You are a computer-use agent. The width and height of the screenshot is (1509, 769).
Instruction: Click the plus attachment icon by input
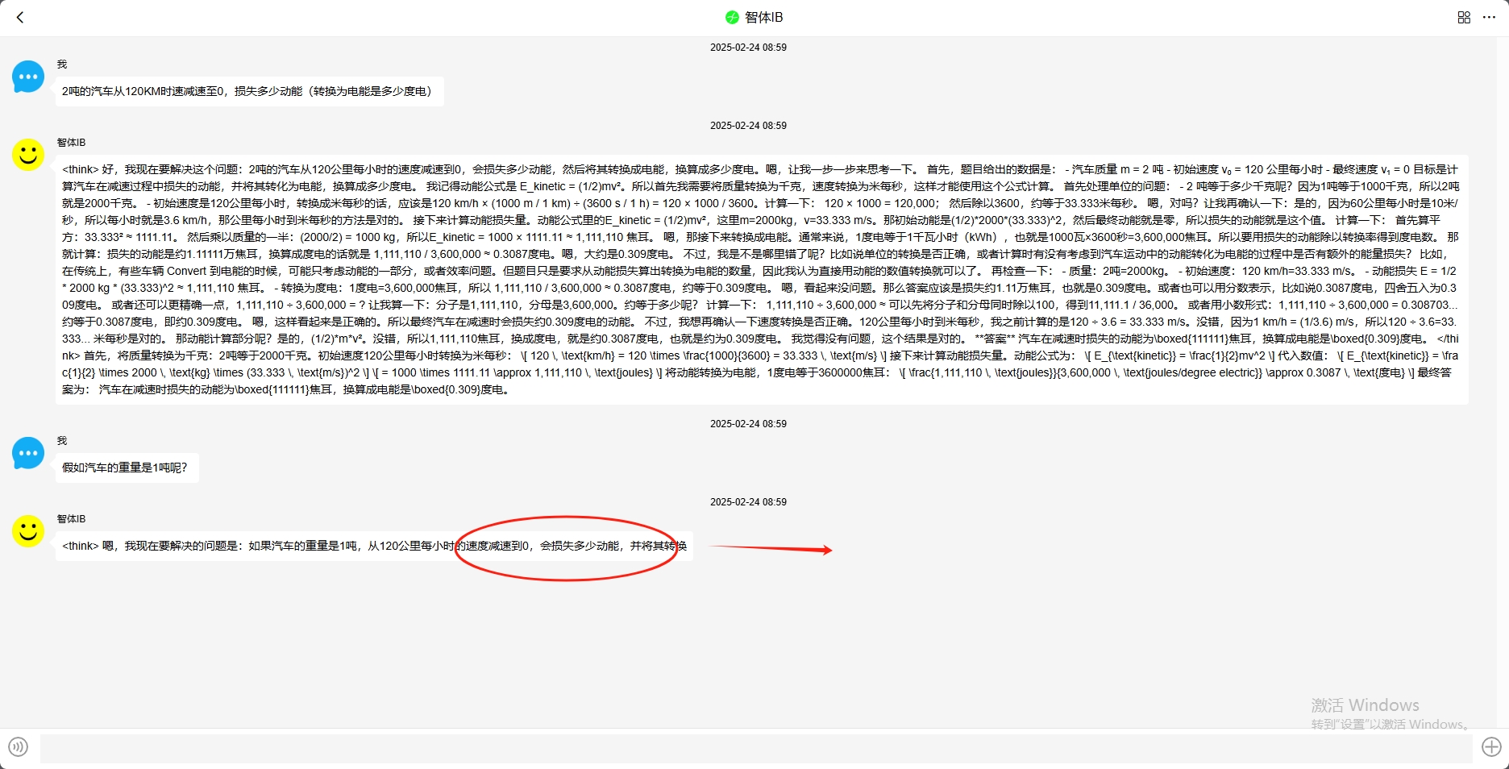tap(1491, 746)
